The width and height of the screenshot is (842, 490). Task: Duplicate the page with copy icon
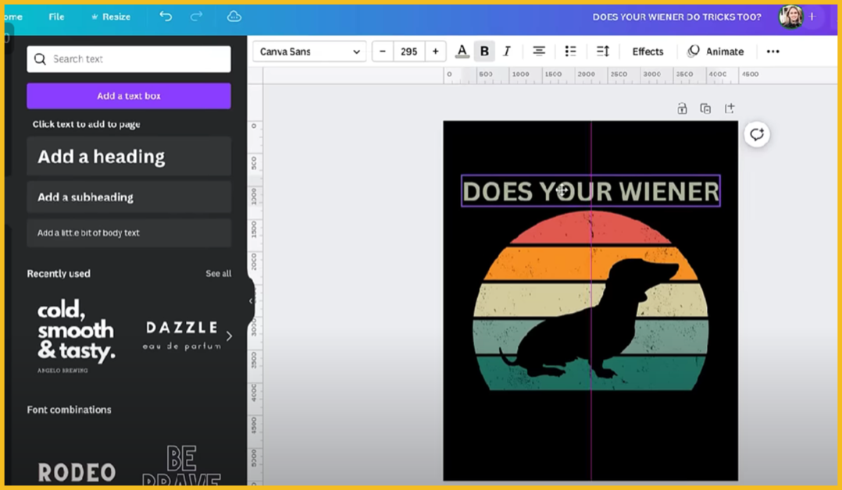tap(705, 108)
